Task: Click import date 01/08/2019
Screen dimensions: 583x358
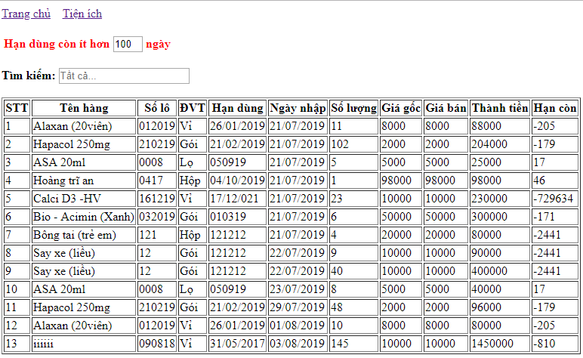Action: click(298, 326)
